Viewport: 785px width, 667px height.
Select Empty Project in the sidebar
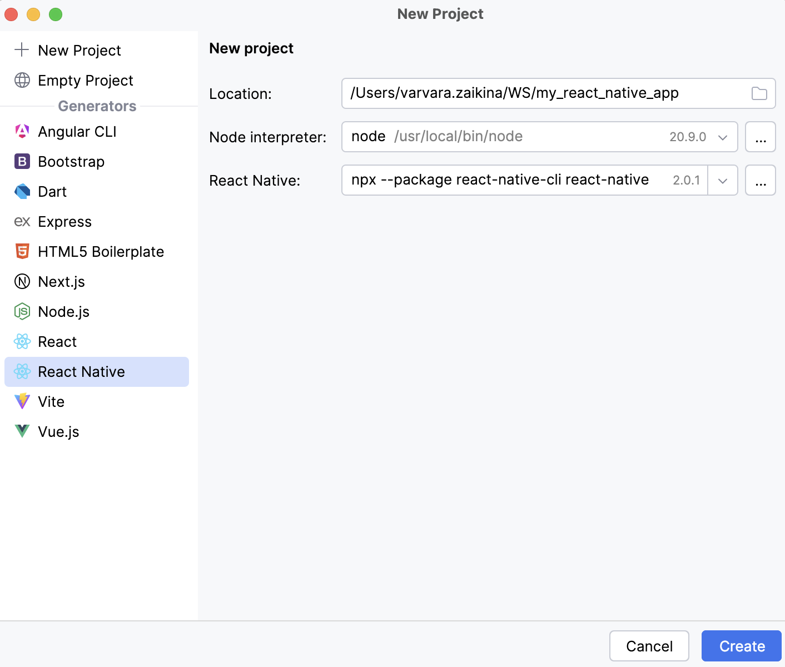(x=85, y=80)
